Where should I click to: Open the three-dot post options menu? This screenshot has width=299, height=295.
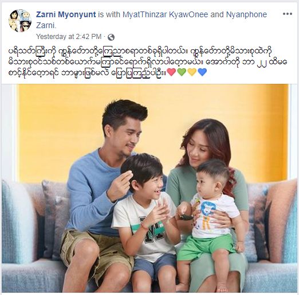[288, 14]
